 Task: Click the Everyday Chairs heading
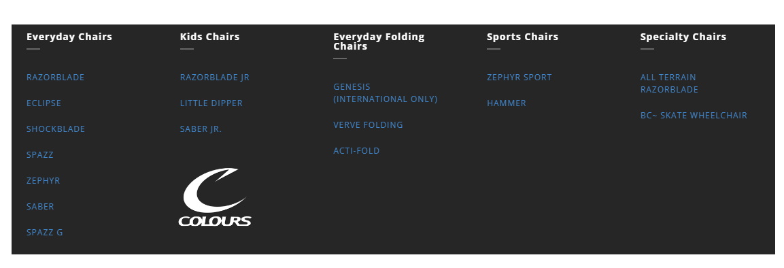[69, 37]
